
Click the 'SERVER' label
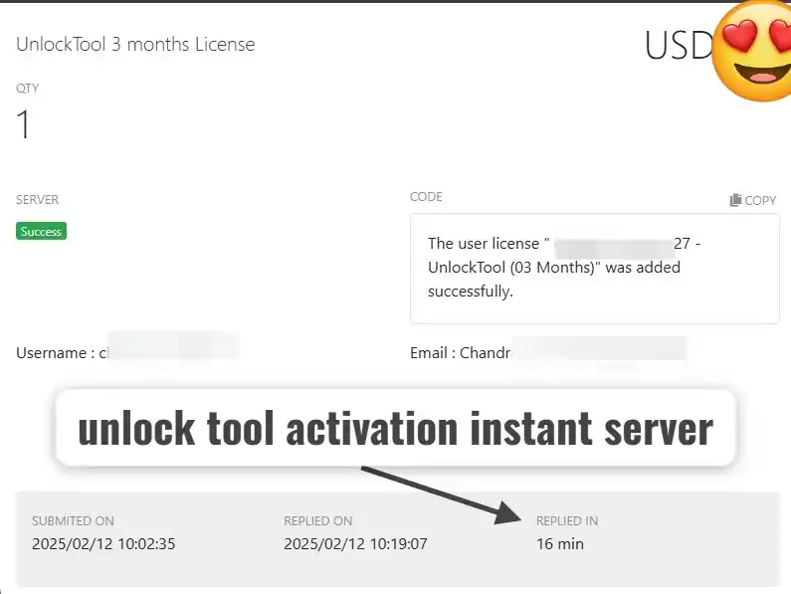(x=38, y=199)
